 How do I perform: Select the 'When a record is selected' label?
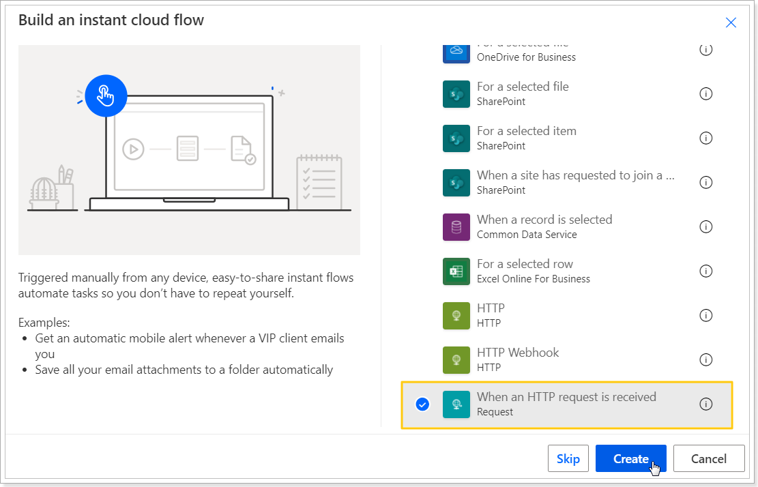(544, 220)
